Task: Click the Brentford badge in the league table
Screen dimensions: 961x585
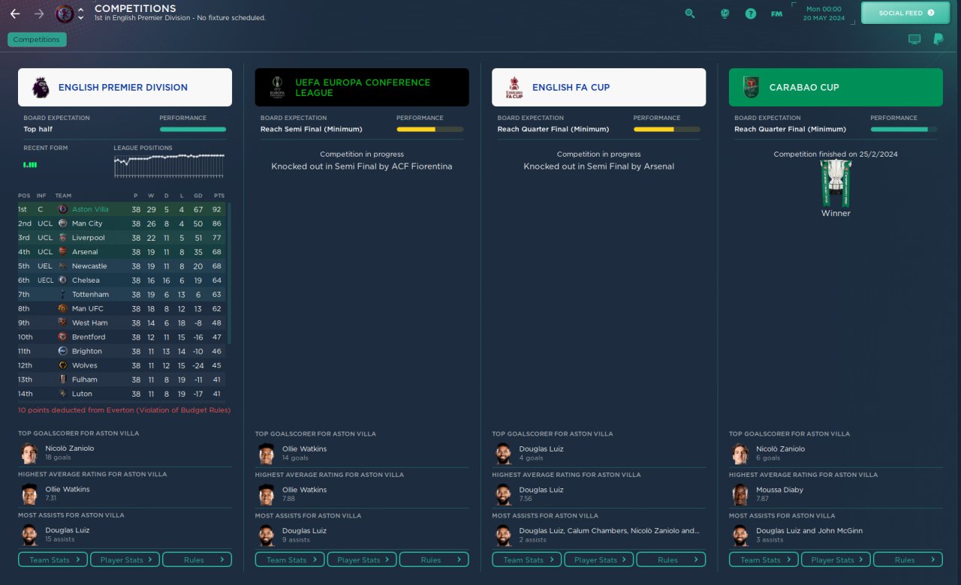Action: coord(63,337)
